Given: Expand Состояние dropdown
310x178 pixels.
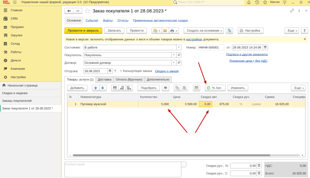Looking at the screenshot, I should click(x=179, y=47).
